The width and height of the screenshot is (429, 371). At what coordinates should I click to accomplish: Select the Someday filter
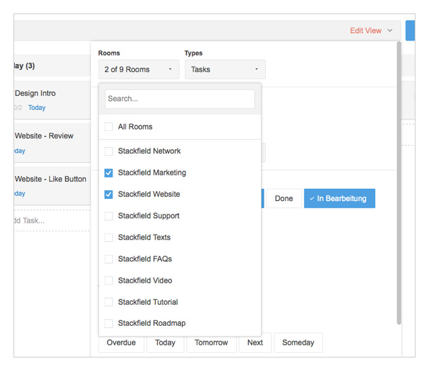(x=298, y=343)
